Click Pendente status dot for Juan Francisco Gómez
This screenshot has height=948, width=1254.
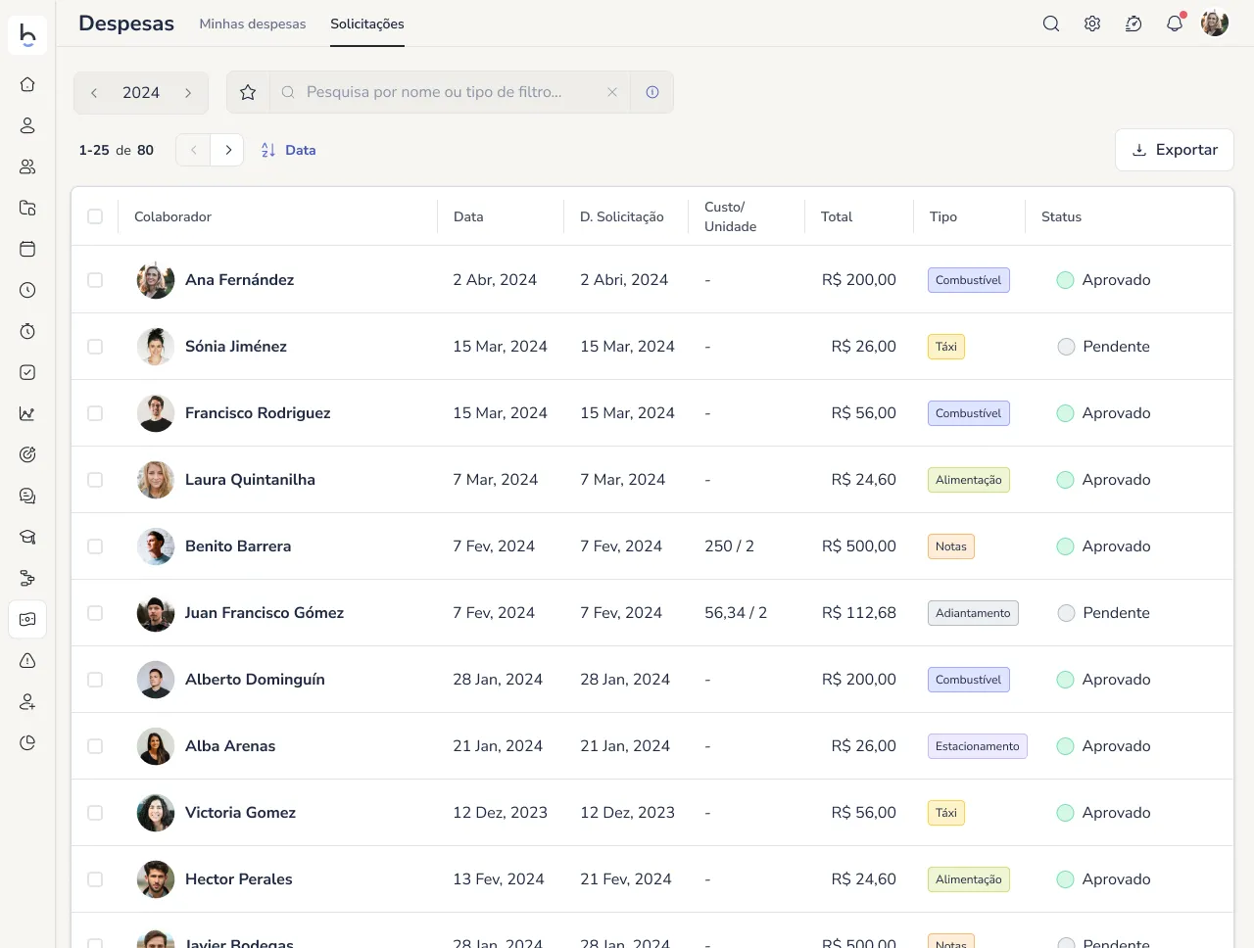pos(1067,613)
